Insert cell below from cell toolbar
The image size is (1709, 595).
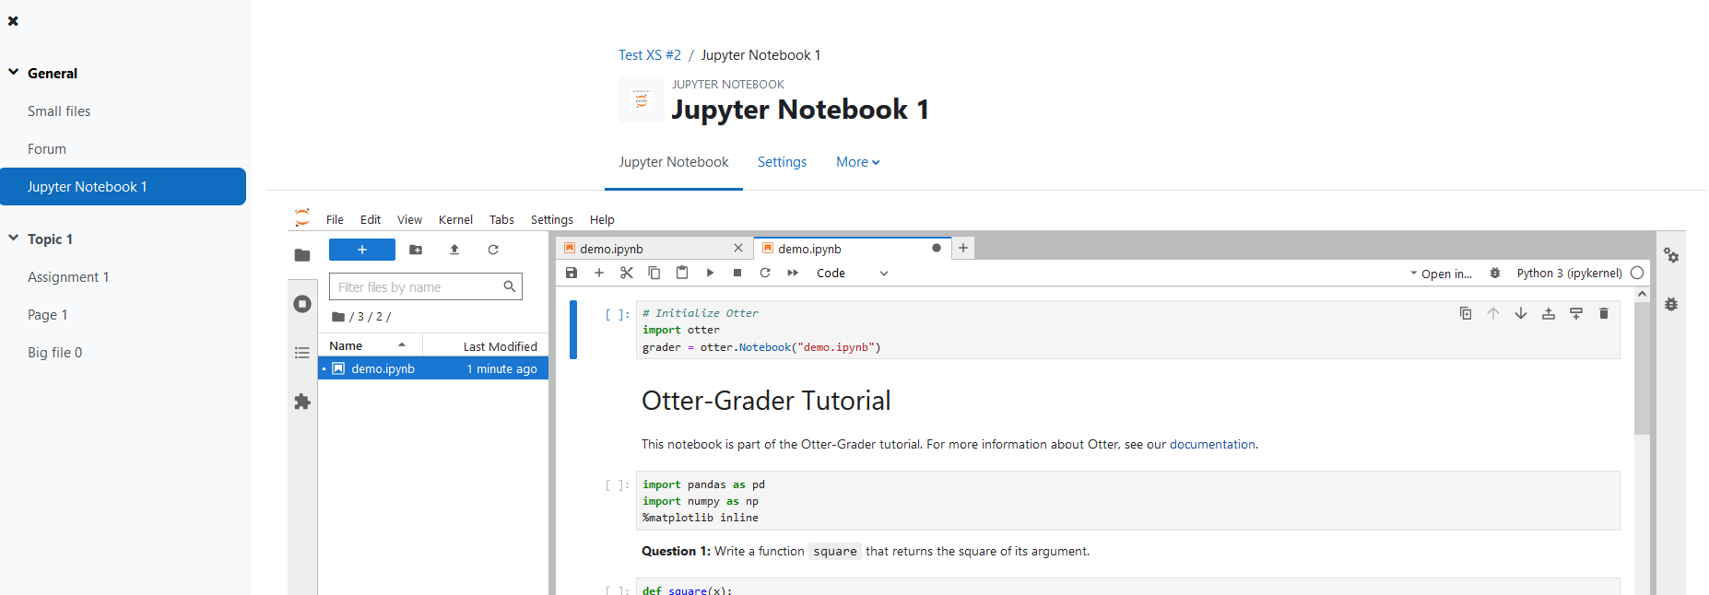(x=1576, y=313)
